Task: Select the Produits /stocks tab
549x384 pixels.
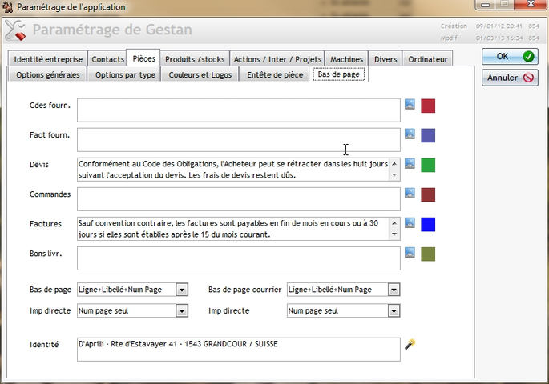Action: 196,59
